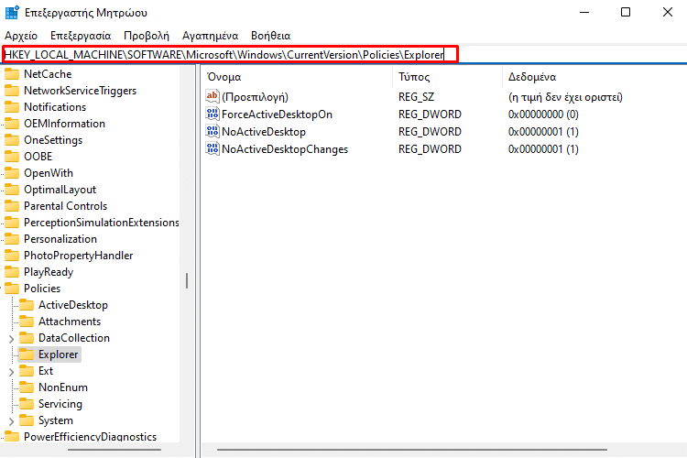Viewport: 687px width, 458px height.
Task: Select the Notifications folder icon
Action: click(12, 107)
